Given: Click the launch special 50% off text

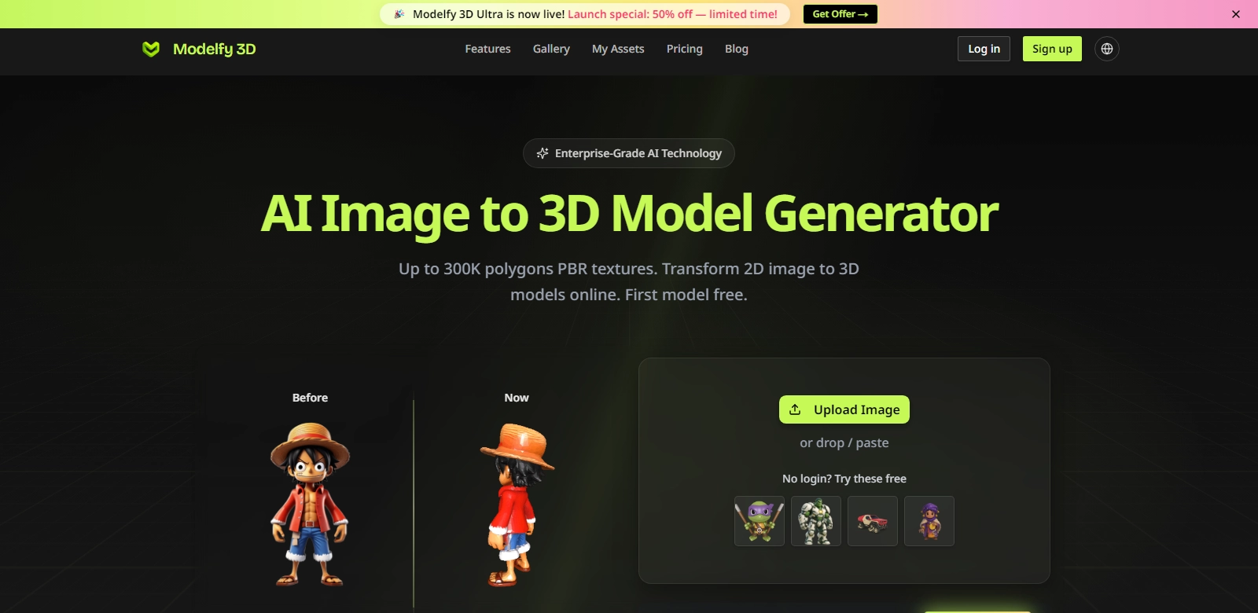Looking at the screenshot, I should coord(672,14).
